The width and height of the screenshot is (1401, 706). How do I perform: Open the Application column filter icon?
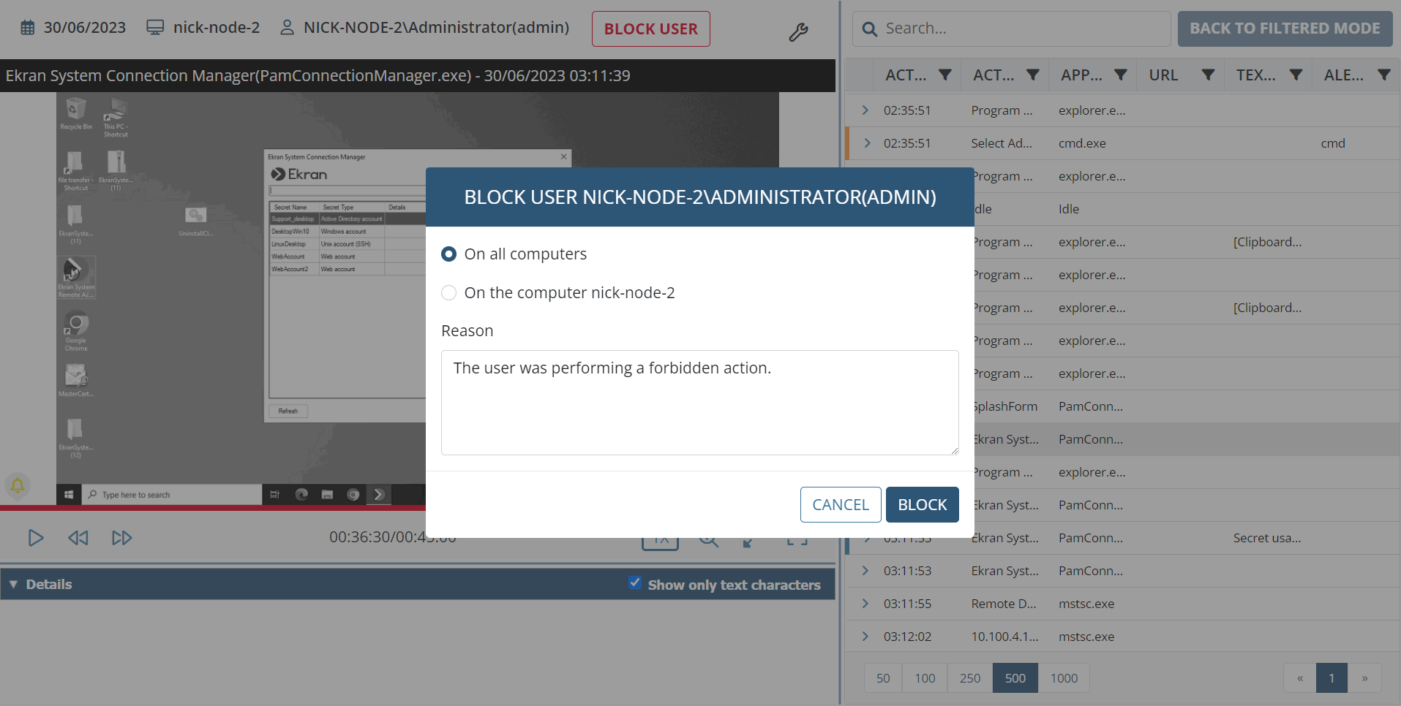point(1120,75)
